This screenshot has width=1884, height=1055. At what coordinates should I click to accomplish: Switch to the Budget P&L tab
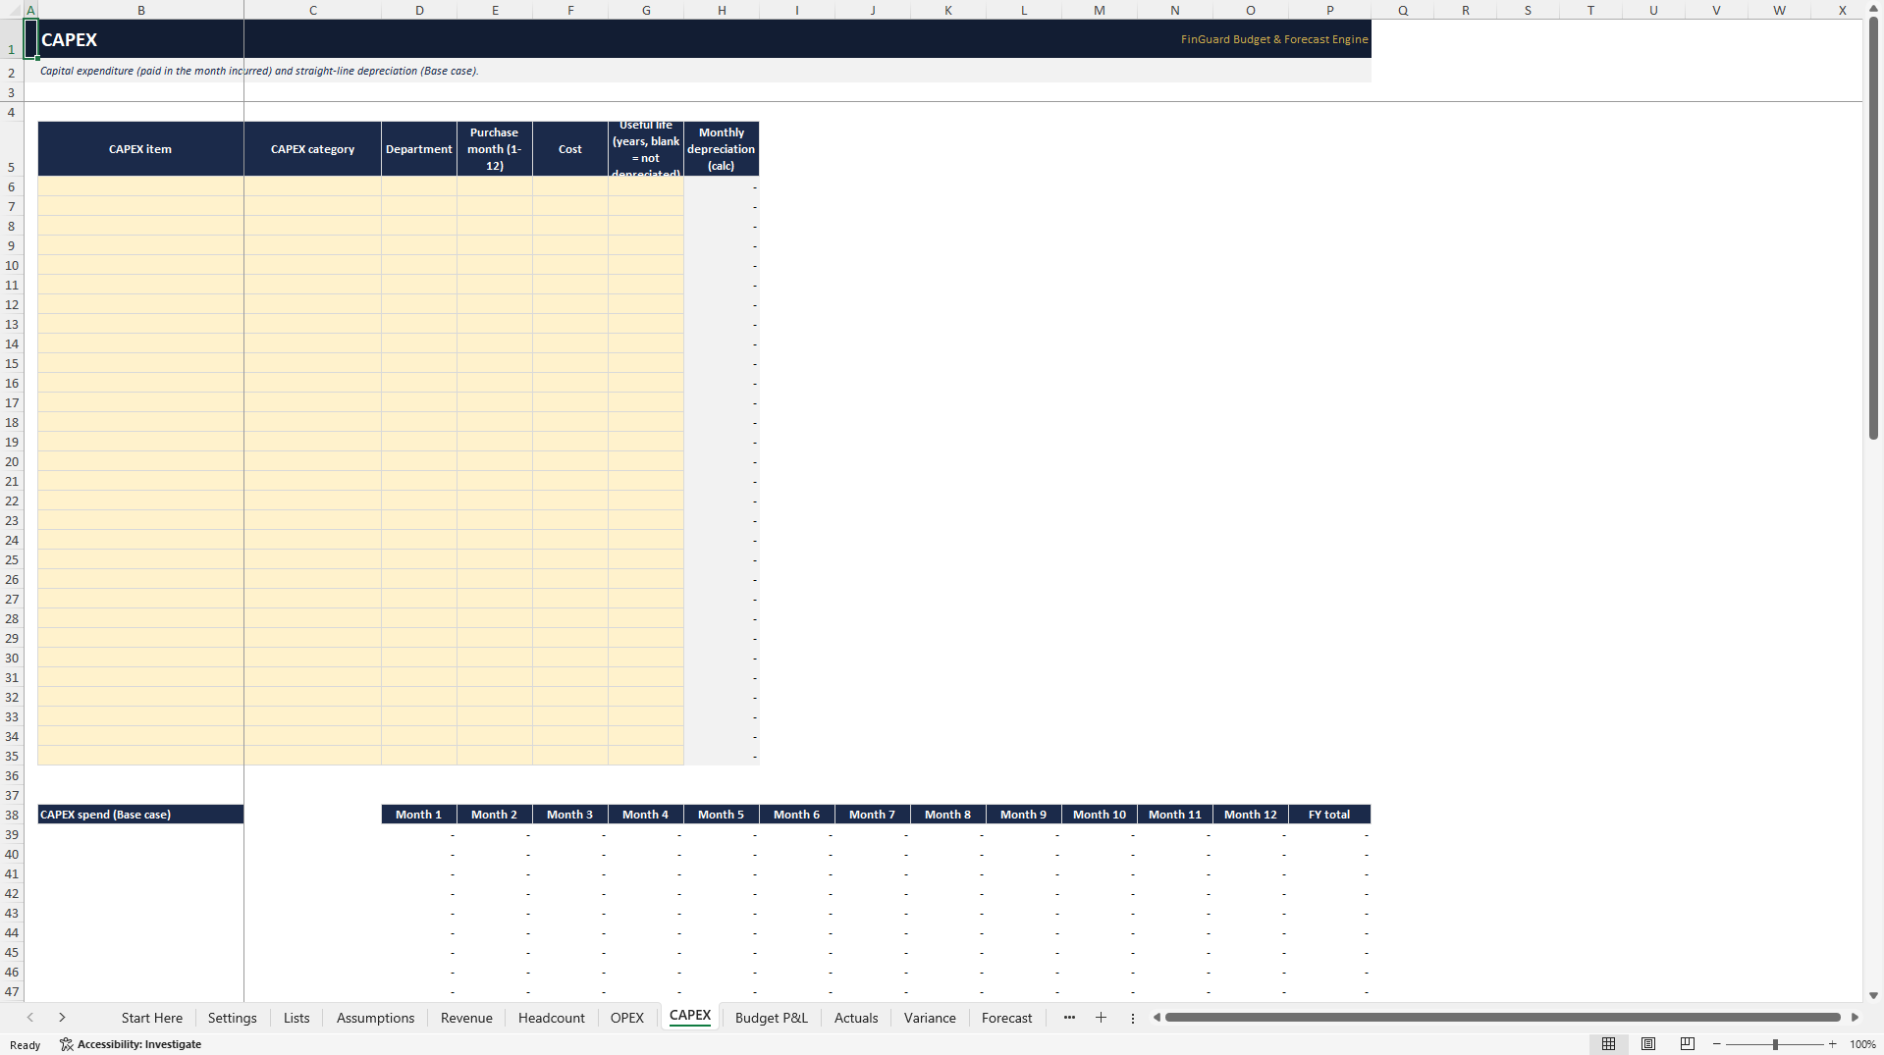point(772,1018)
